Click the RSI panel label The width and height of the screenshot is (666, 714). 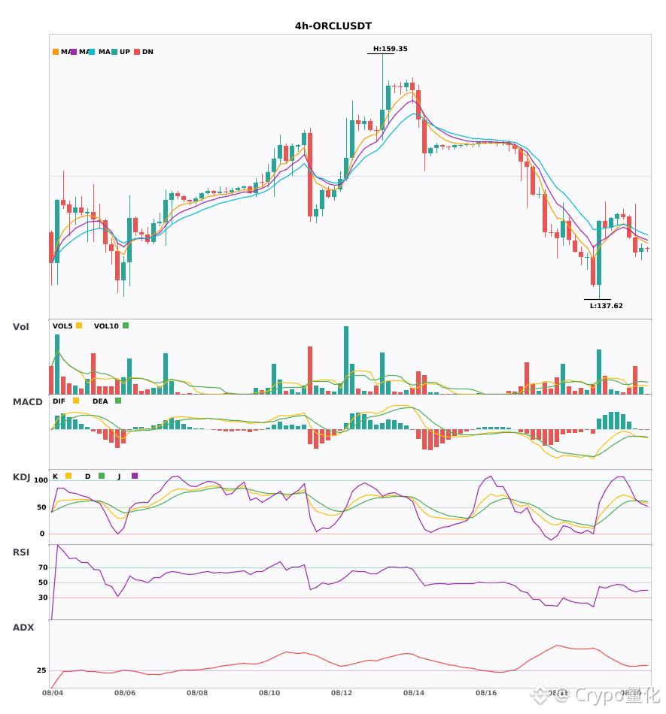[21, 552]
